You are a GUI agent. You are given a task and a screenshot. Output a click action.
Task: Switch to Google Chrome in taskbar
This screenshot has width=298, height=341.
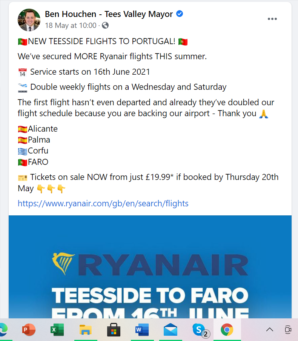coord(227,330)
